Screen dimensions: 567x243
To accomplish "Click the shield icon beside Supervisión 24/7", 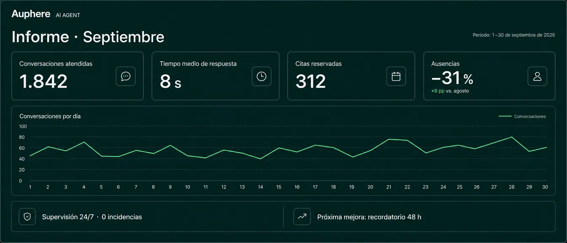I will coord(27,216).
